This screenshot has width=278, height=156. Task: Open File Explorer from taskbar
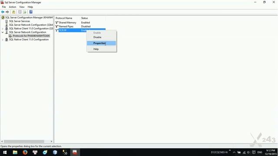(x=15, y=152)
